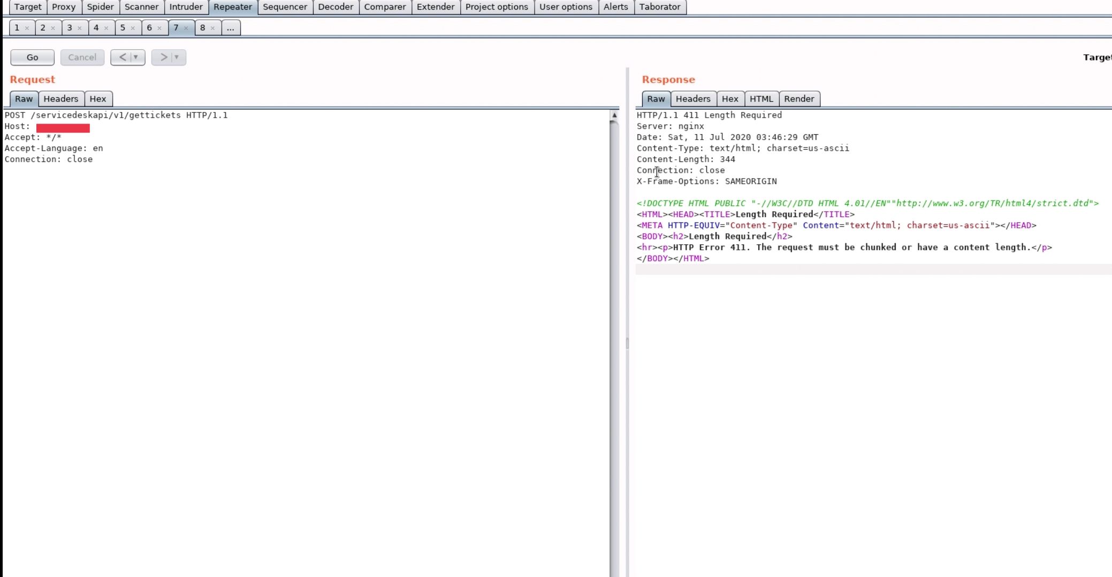
Task: Switch to the Proxy tab
Action: coord(64,7)
